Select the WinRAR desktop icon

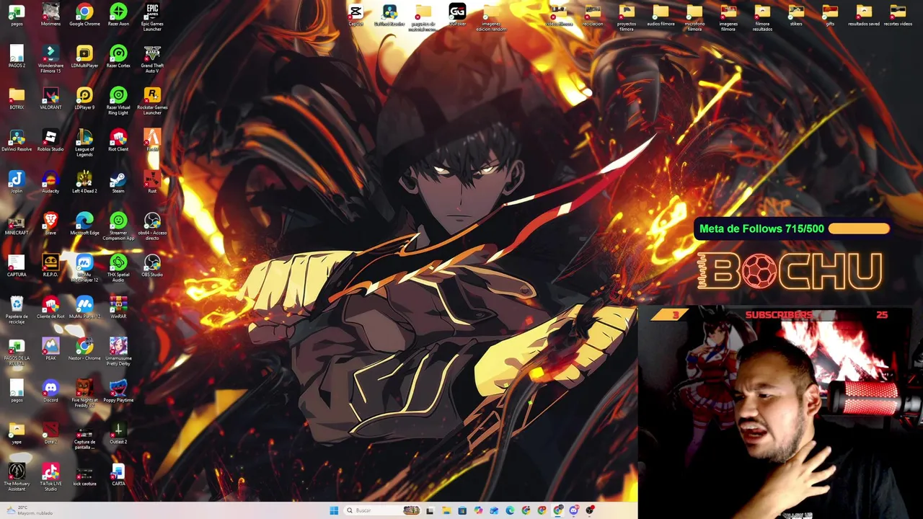(118, 307)
